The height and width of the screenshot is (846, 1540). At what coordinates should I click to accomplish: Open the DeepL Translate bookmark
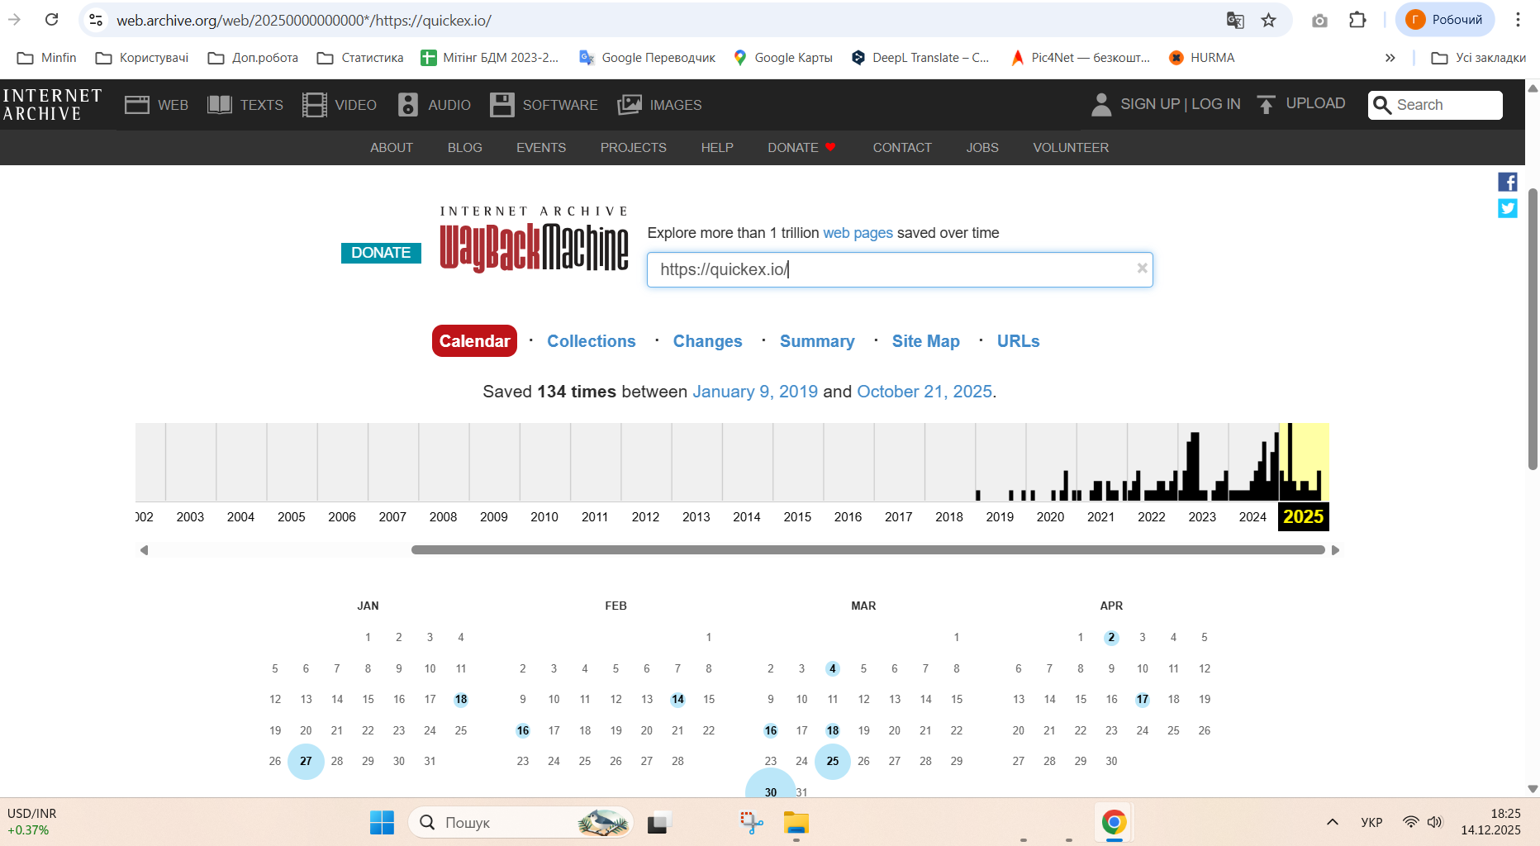tap(920, 58)
